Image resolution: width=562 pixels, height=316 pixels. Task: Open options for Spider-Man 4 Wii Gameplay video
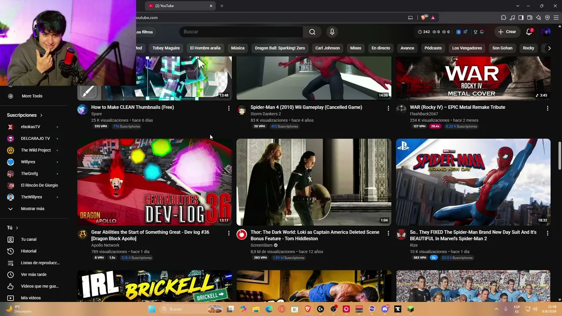388,108
